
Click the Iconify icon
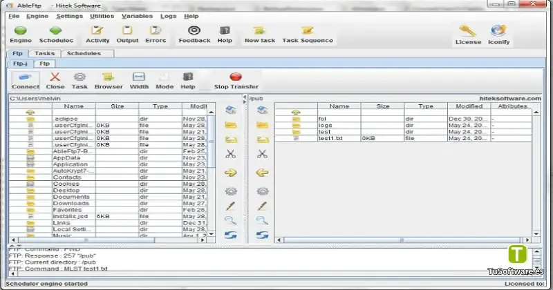(x=498, y=35)
